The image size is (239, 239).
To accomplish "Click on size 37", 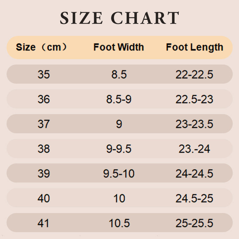I will tap(44, 124).
